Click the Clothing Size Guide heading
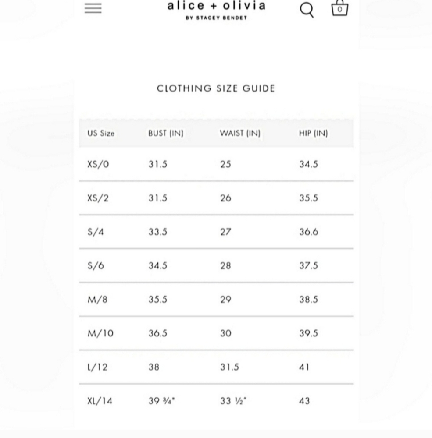Screen dimensions: 432x438 click(216, 88)
